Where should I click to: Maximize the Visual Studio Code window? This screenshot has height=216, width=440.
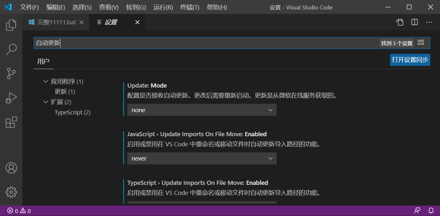[409, 7]
